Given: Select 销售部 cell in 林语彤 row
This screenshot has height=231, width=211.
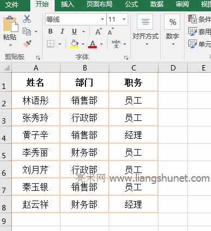Looking at the screenshot, I should click(84, 100).
